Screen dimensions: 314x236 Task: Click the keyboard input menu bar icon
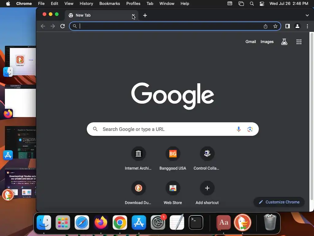tap(230, 4)
